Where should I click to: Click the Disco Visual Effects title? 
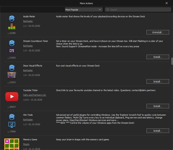(33, 66)
